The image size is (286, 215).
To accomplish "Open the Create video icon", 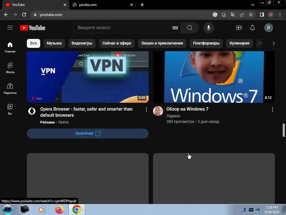I will tap(239, 28).
